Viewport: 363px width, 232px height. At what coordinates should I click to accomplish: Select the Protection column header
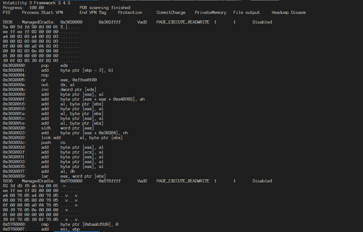130,12
